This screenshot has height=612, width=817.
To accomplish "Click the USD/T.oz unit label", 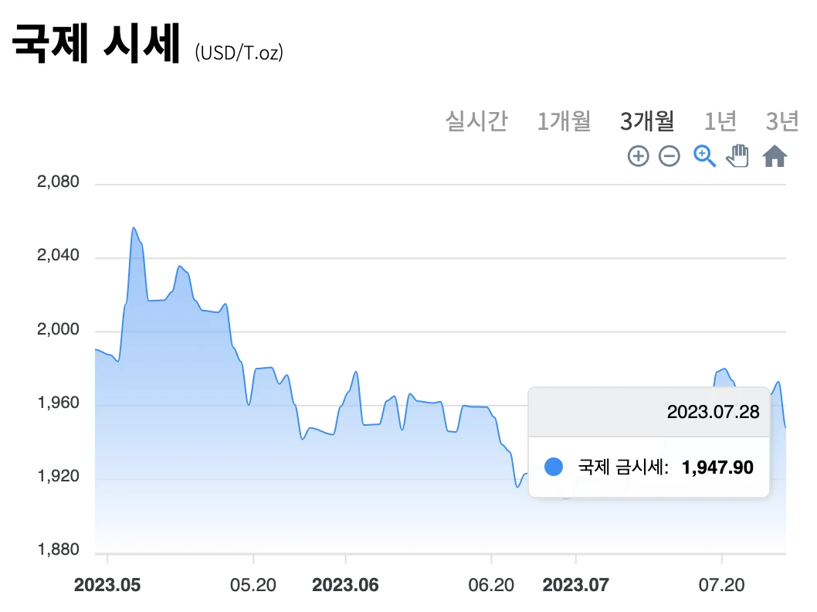I will [x=239, y=53].
